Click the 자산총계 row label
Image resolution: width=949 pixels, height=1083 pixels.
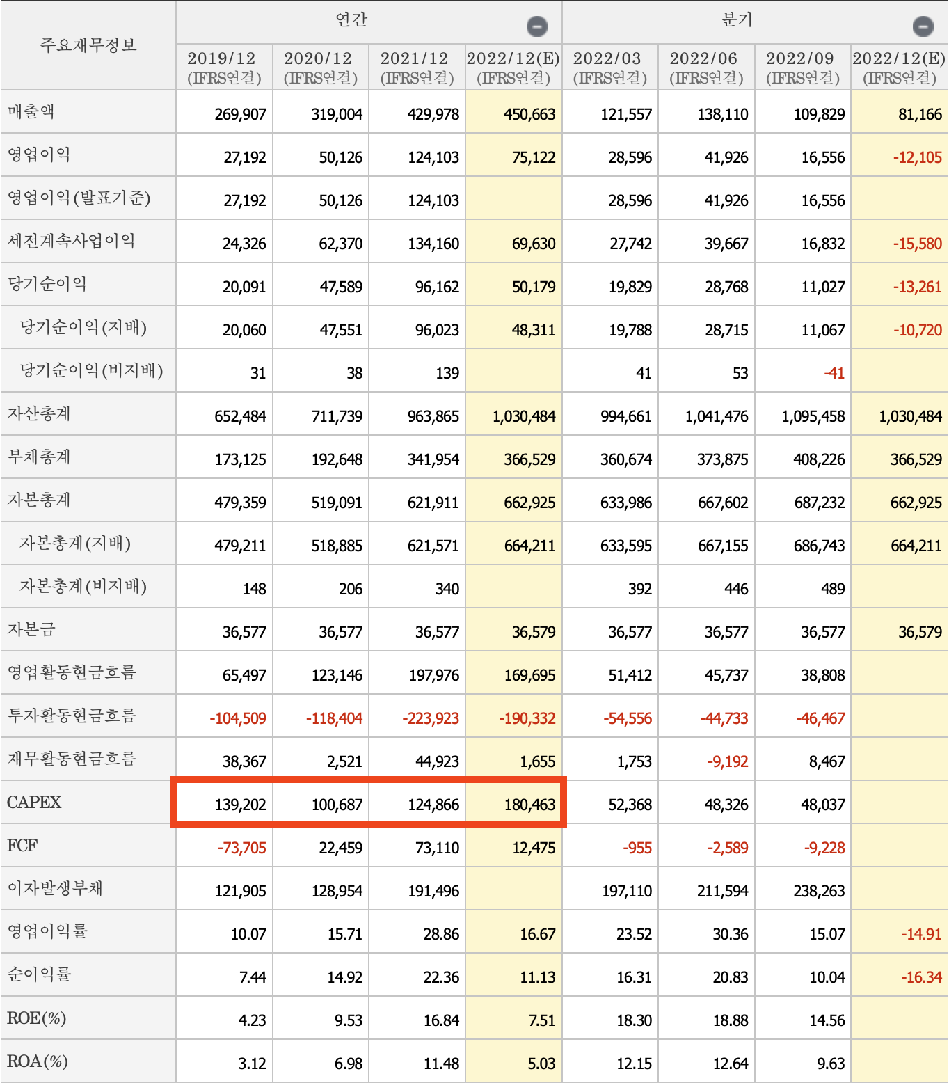click(39, 413)
